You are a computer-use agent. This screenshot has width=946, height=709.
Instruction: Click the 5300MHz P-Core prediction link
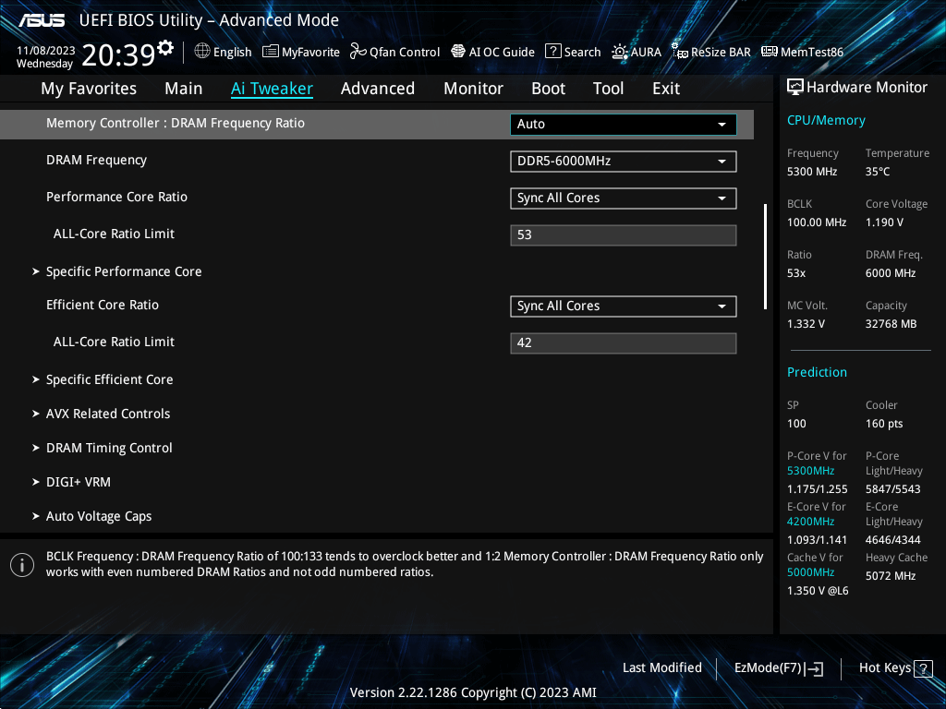click(811, 471)
